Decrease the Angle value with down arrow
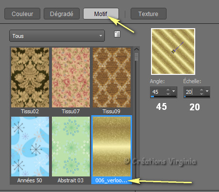This screenshot has height=192, width=219. coord(168,94)
